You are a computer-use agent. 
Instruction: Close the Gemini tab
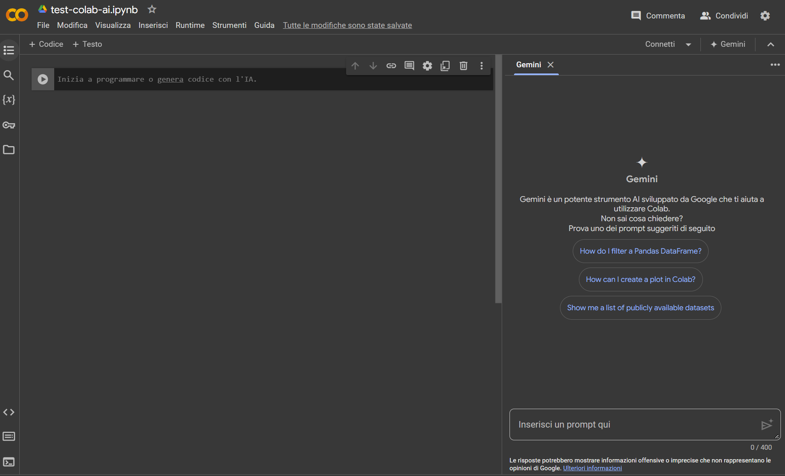(551, 65)
